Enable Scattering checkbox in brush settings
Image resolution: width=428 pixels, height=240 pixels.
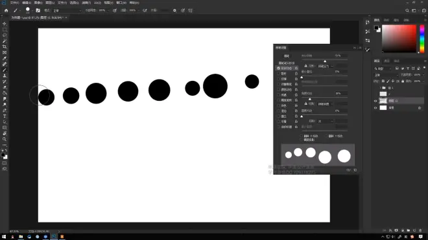click(x=278, y=74)
